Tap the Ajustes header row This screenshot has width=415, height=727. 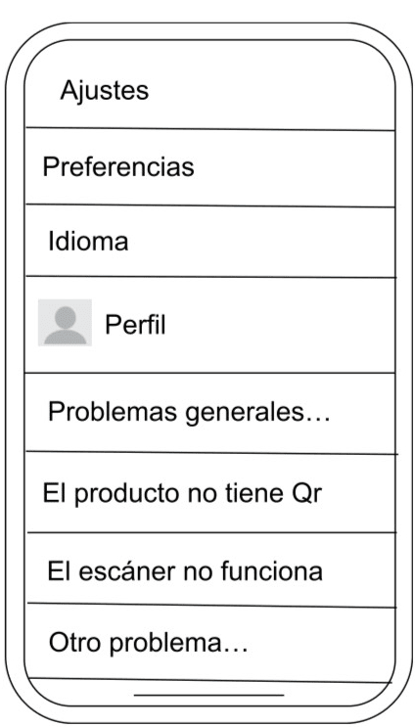click(210, 83)
